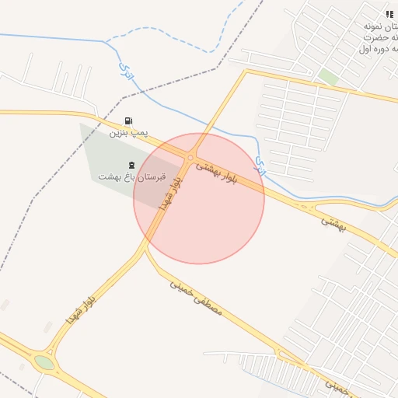Click the small roundabout inside the red circle
Image resolution: width=398 pixels, height=398 pixels.
[x=190, y=158]
